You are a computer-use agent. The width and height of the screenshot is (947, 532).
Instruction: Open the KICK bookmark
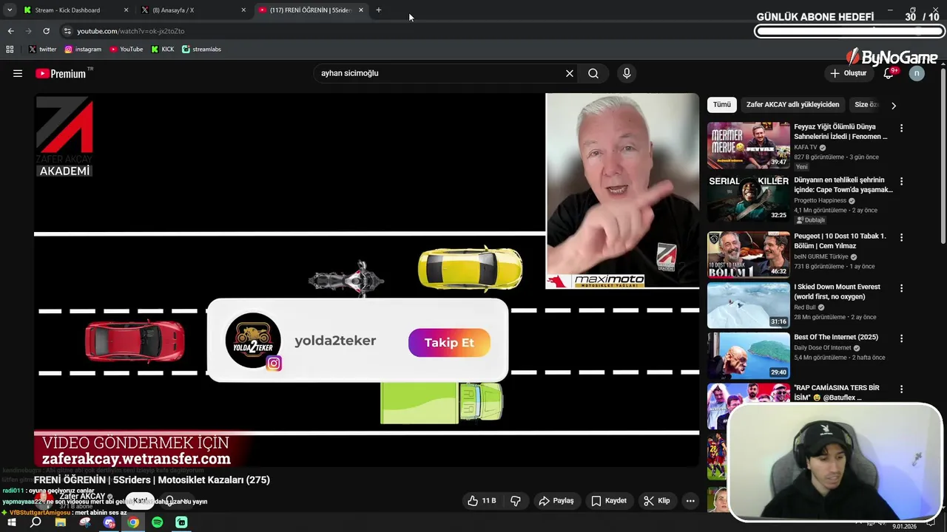[x=163, y=50]
